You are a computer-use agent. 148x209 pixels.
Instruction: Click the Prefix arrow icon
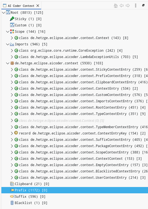click(12, 190)
